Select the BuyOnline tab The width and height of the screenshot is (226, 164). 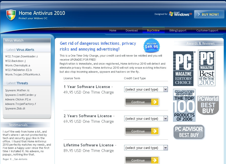click(153, 30)
